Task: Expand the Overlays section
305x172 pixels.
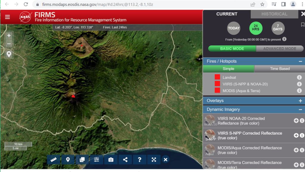Action: click(300, 101)
